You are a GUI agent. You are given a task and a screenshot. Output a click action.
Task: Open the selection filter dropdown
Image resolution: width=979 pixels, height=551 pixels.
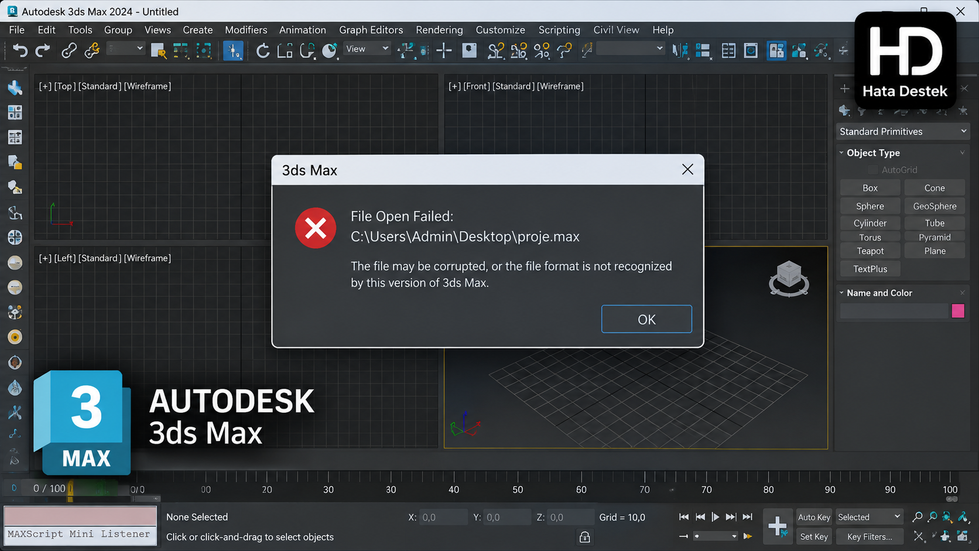[x=125, y=49]
